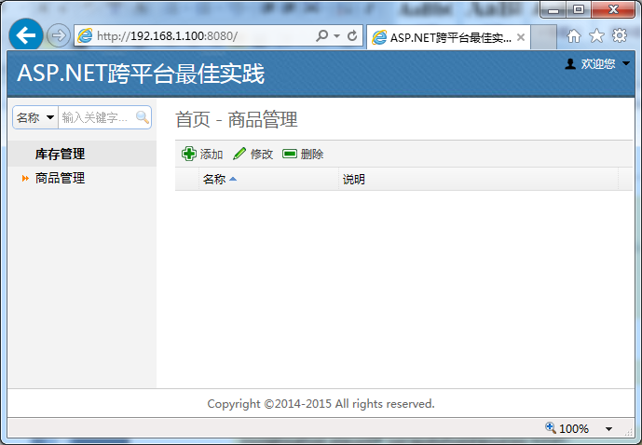Click the 添加 toolbar label
642x445 pixels.
pyautogui.click(x=212, y=155)
